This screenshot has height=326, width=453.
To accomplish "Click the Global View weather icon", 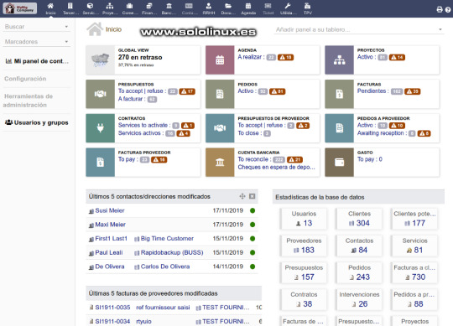I will click(101, 60).
